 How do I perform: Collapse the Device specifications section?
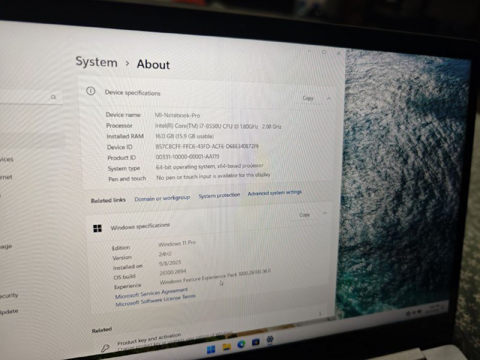pyautogui.click(x=328, y=98)
